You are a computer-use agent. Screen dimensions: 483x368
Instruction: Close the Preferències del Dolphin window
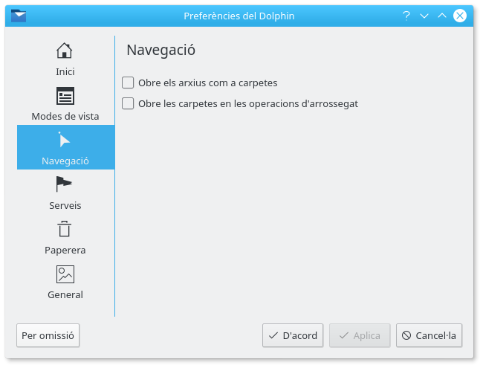click(x=461, y=15)
